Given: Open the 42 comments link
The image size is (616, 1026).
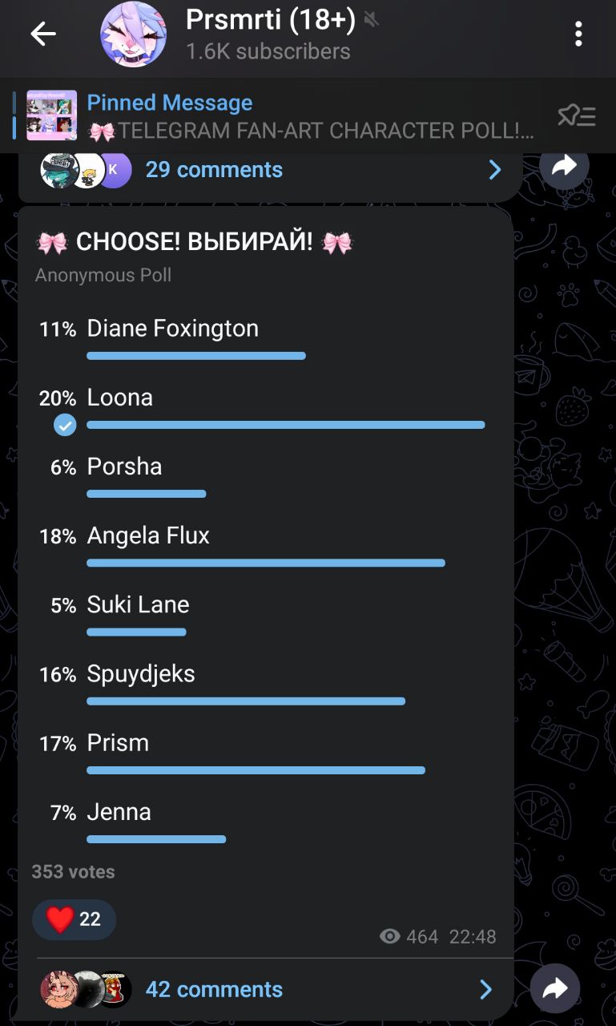Looking at the screenshot, I should [x=214, y=989].
